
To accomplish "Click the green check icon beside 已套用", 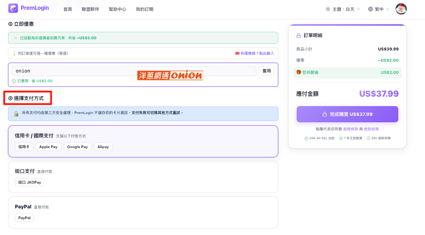I will point(14,81).
